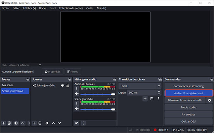
Task: Toggle the lock on Scène jeu védio source
Action: tap(67, 85)
